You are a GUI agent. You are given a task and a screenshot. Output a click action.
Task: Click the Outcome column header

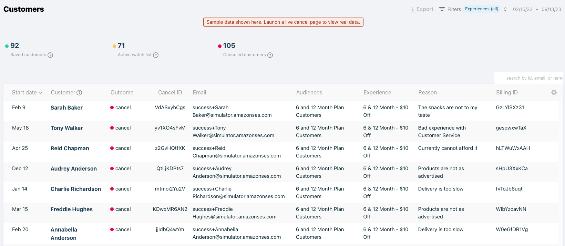(x=122, y=93)
